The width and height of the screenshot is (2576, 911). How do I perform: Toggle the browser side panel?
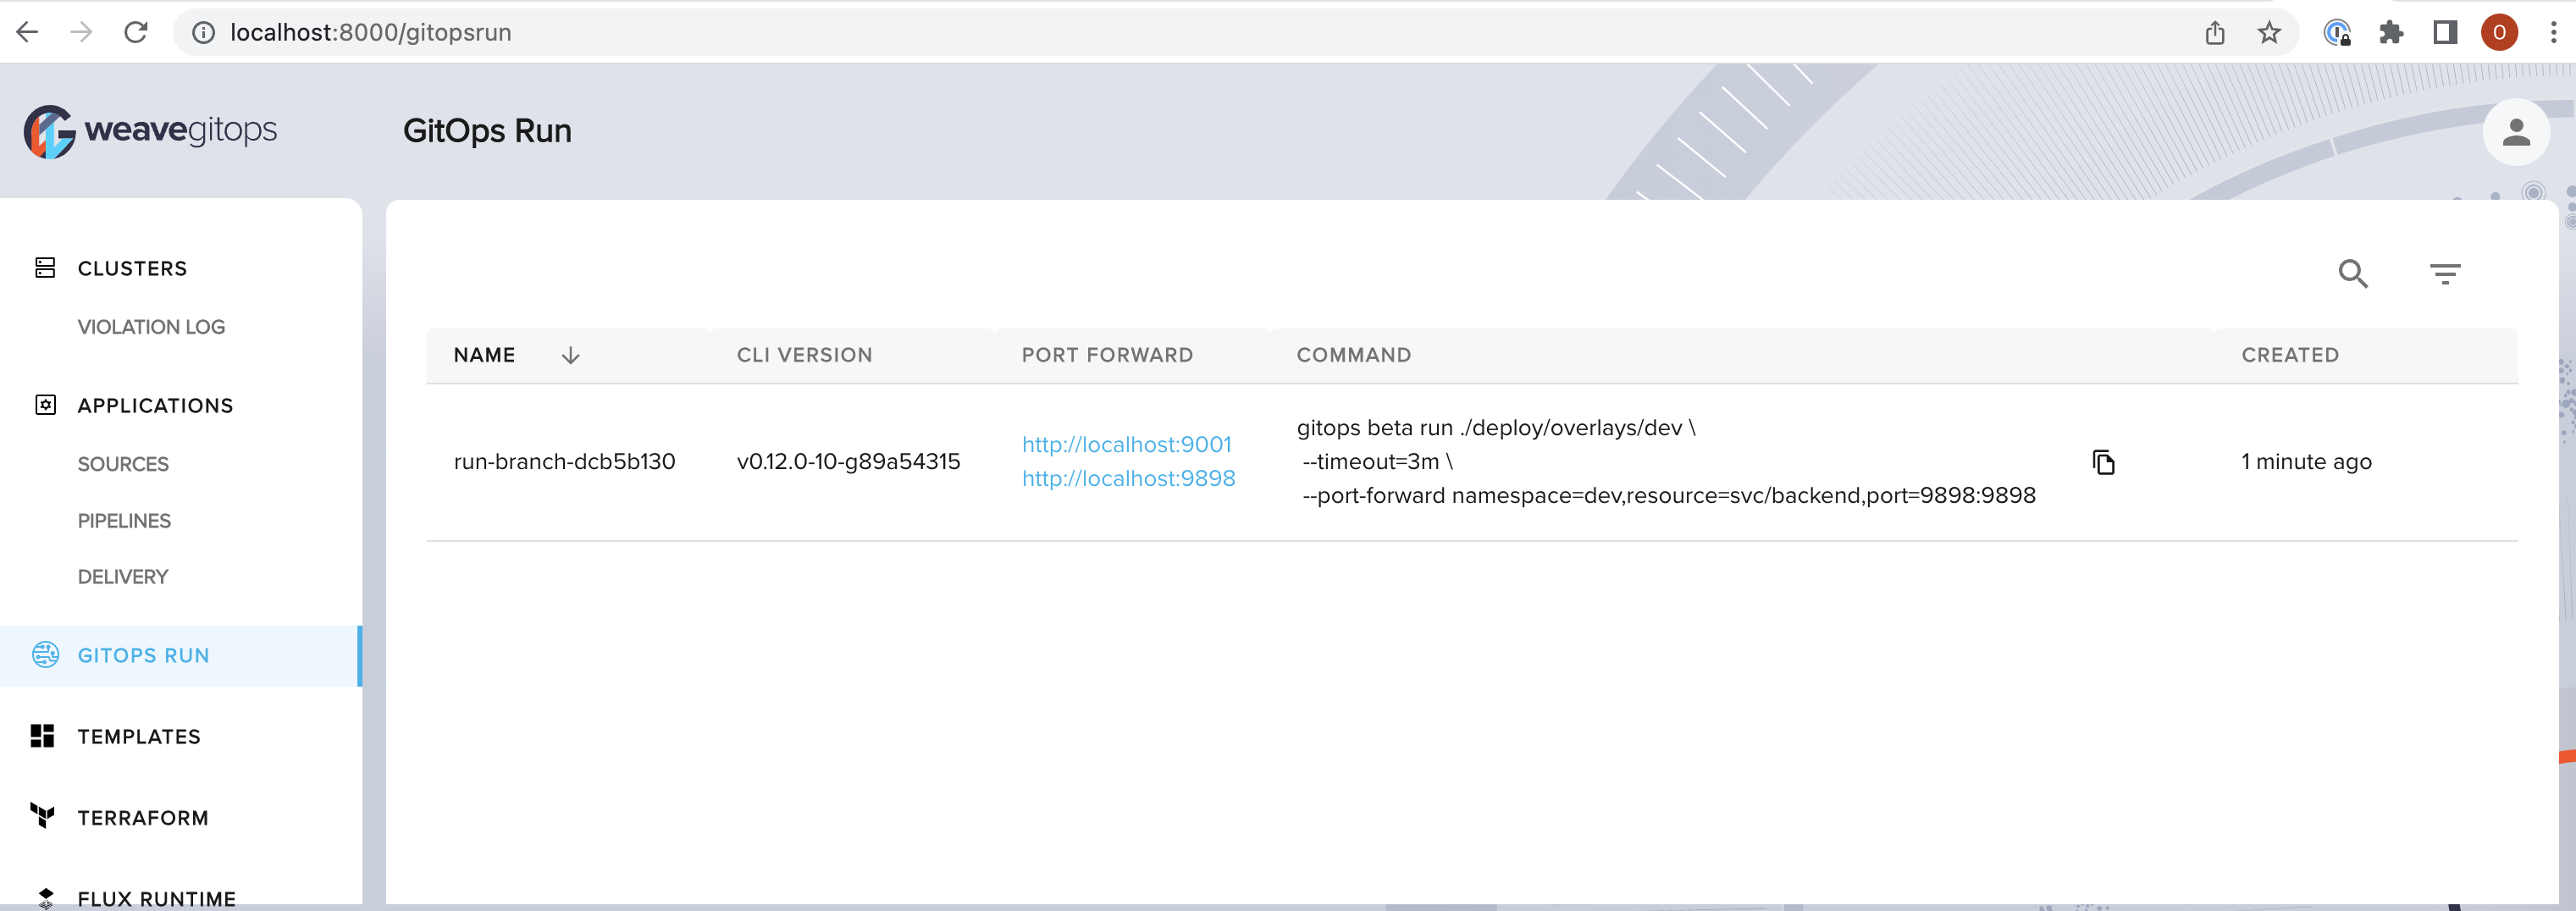tap(2445, 33)
